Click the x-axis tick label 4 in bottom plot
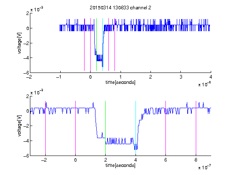The height and width of the screenshot is (175, 233). [x=136, y=160]
